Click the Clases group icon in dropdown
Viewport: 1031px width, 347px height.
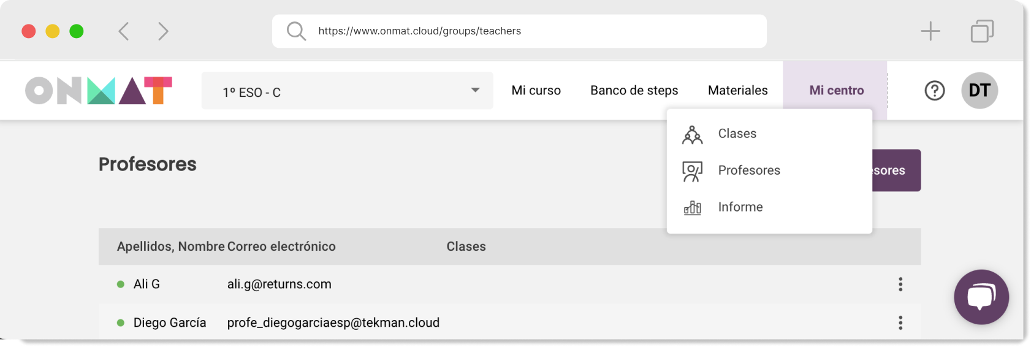pos(692,134)
